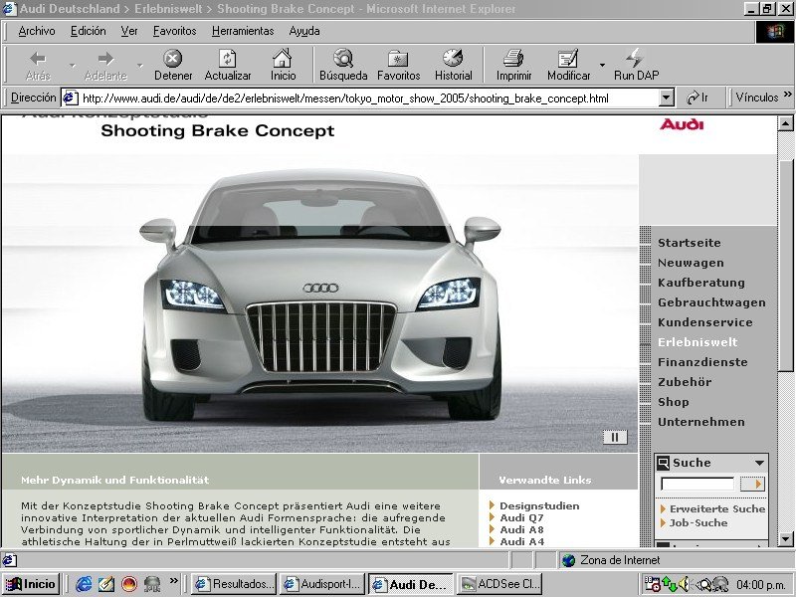
Task: Open the Edición menu
Action: pos(89,31)
